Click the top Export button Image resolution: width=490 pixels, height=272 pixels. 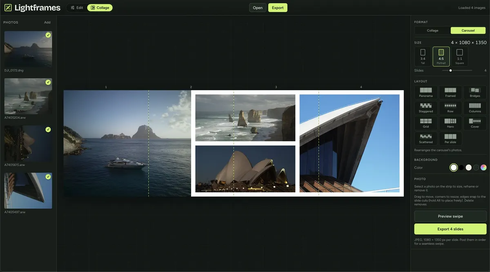point(278,8)
